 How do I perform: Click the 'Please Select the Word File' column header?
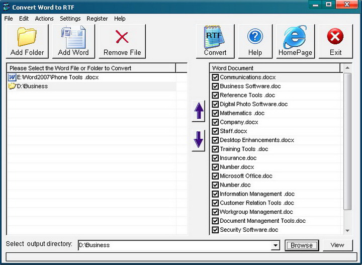coord(92,68)
